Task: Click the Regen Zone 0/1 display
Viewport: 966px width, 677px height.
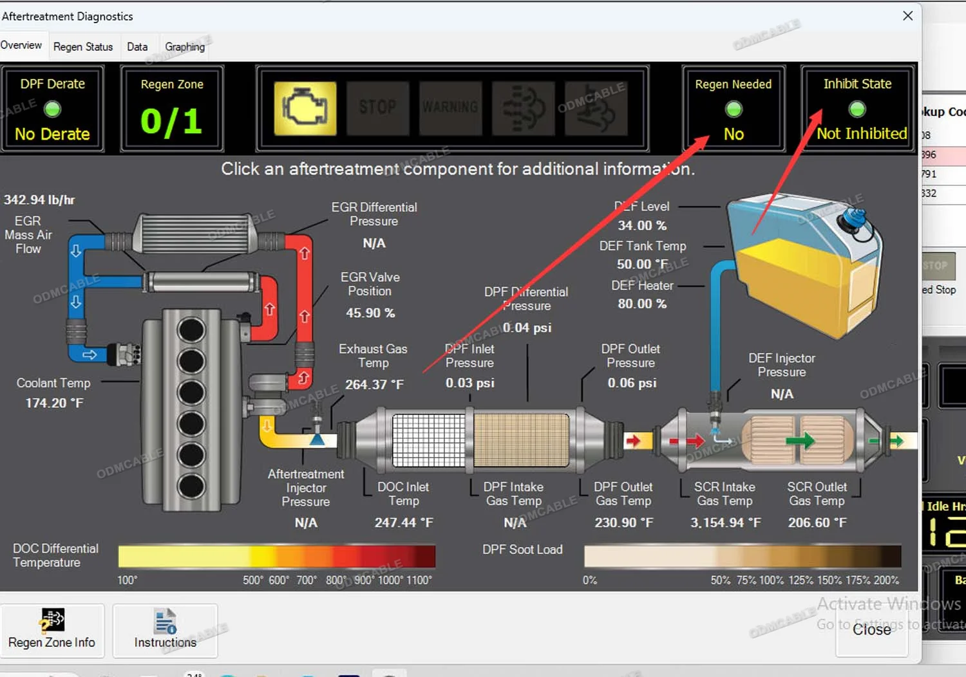Action: tap(172, 109)
